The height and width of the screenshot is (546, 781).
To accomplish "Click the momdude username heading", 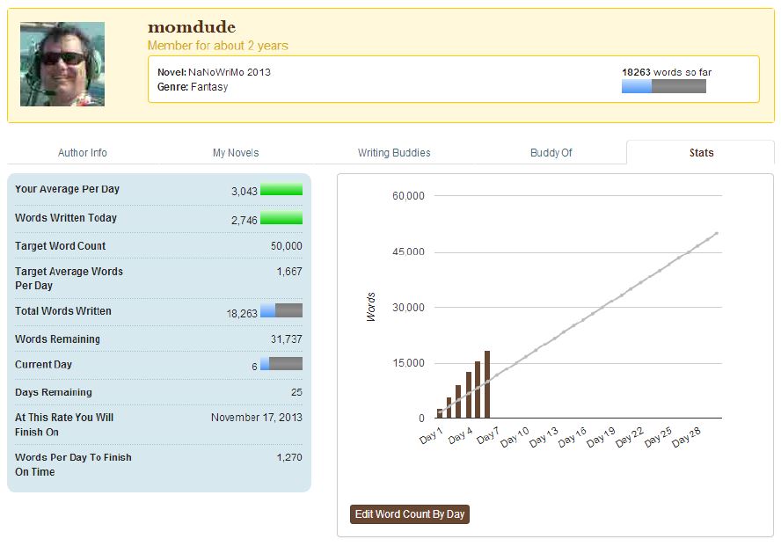I will pos(191,27).
